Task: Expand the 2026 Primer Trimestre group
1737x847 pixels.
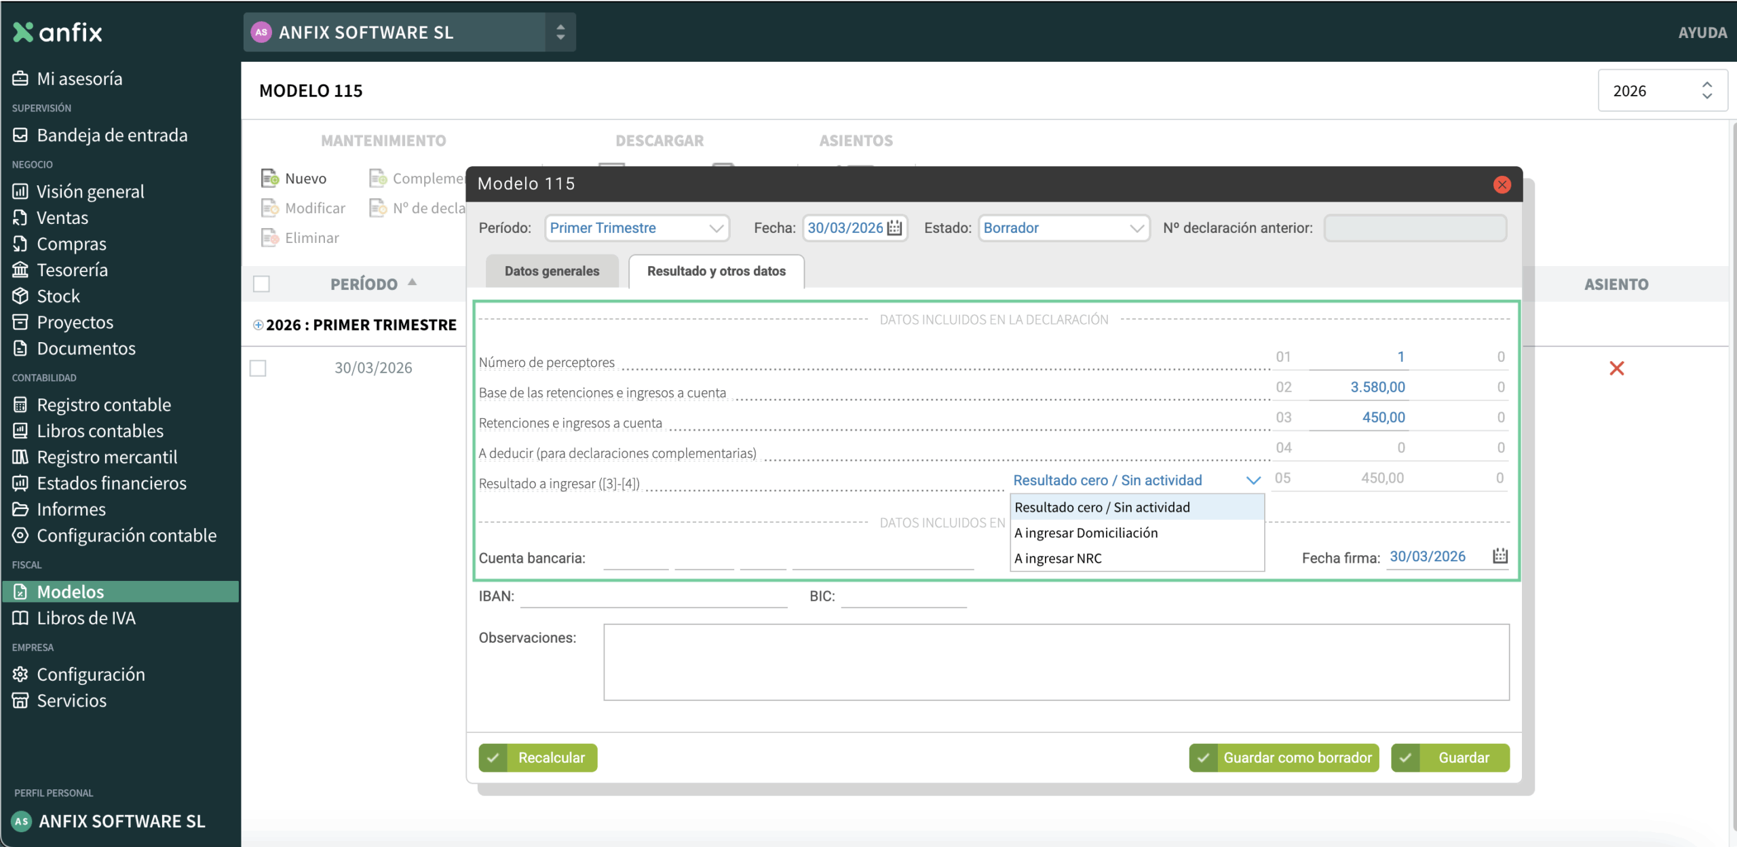Action: pos(258,325)
